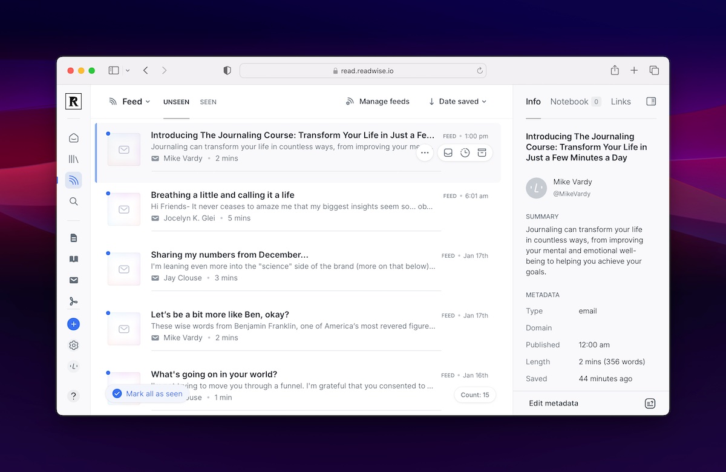Click the Safari privacy shield icon

(x=227, y=71)
